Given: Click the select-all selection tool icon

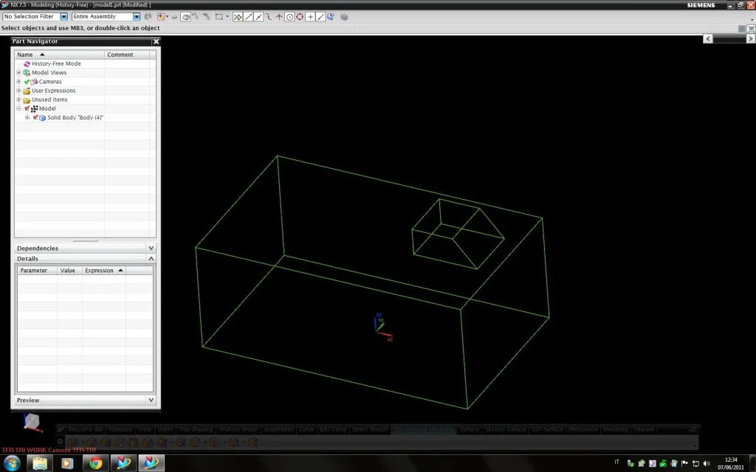Looking at the screenshot, I should [x=160, y=16].
